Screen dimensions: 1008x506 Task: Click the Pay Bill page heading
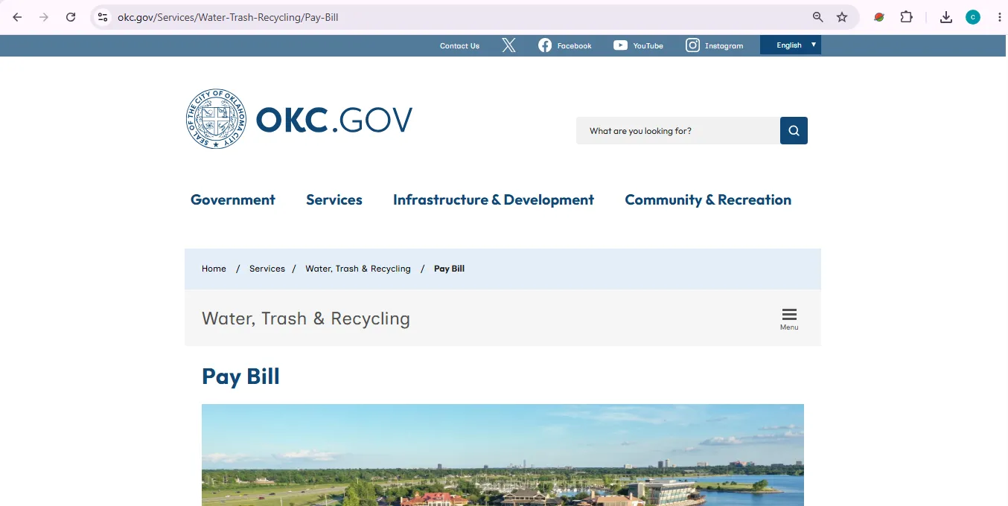click(240, 377)
